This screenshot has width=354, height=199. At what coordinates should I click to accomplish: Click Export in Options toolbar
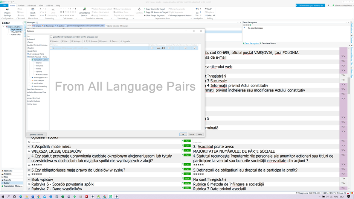coord(114,41)
